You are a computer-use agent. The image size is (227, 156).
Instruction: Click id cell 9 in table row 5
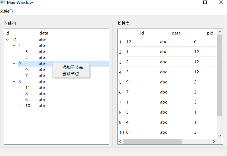click(x=142, y=82)
